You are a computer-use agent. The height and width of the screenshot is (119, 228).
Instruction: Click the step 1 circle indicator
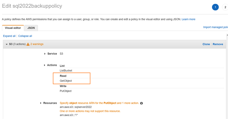215,7
